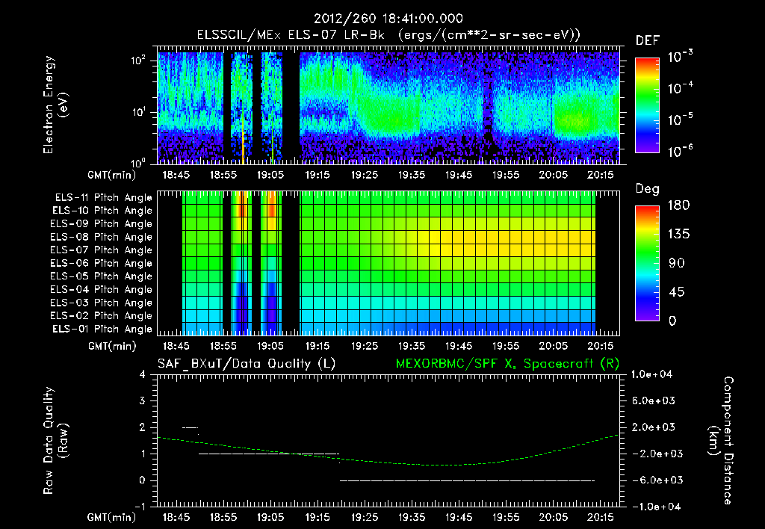Click the ELS-04 Pitch Angle label
Screen dimensions: 765x529
point(101,289)
